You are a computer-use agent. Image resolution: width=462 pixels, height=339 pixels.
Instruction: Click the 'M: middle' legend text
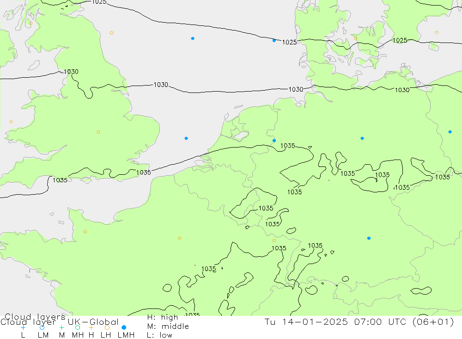tap(168, 327)
